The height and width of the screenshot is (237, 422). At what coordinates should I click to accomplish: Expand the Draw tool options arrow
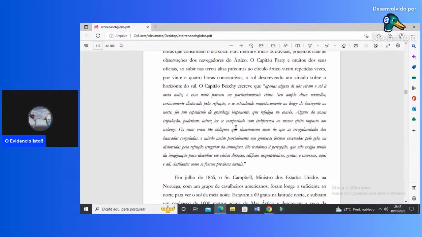pos(318,46)
